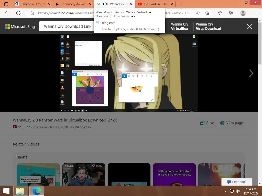The image size is (262, 196).
Task: Refresh the page
Action: (x=18, y=13)
